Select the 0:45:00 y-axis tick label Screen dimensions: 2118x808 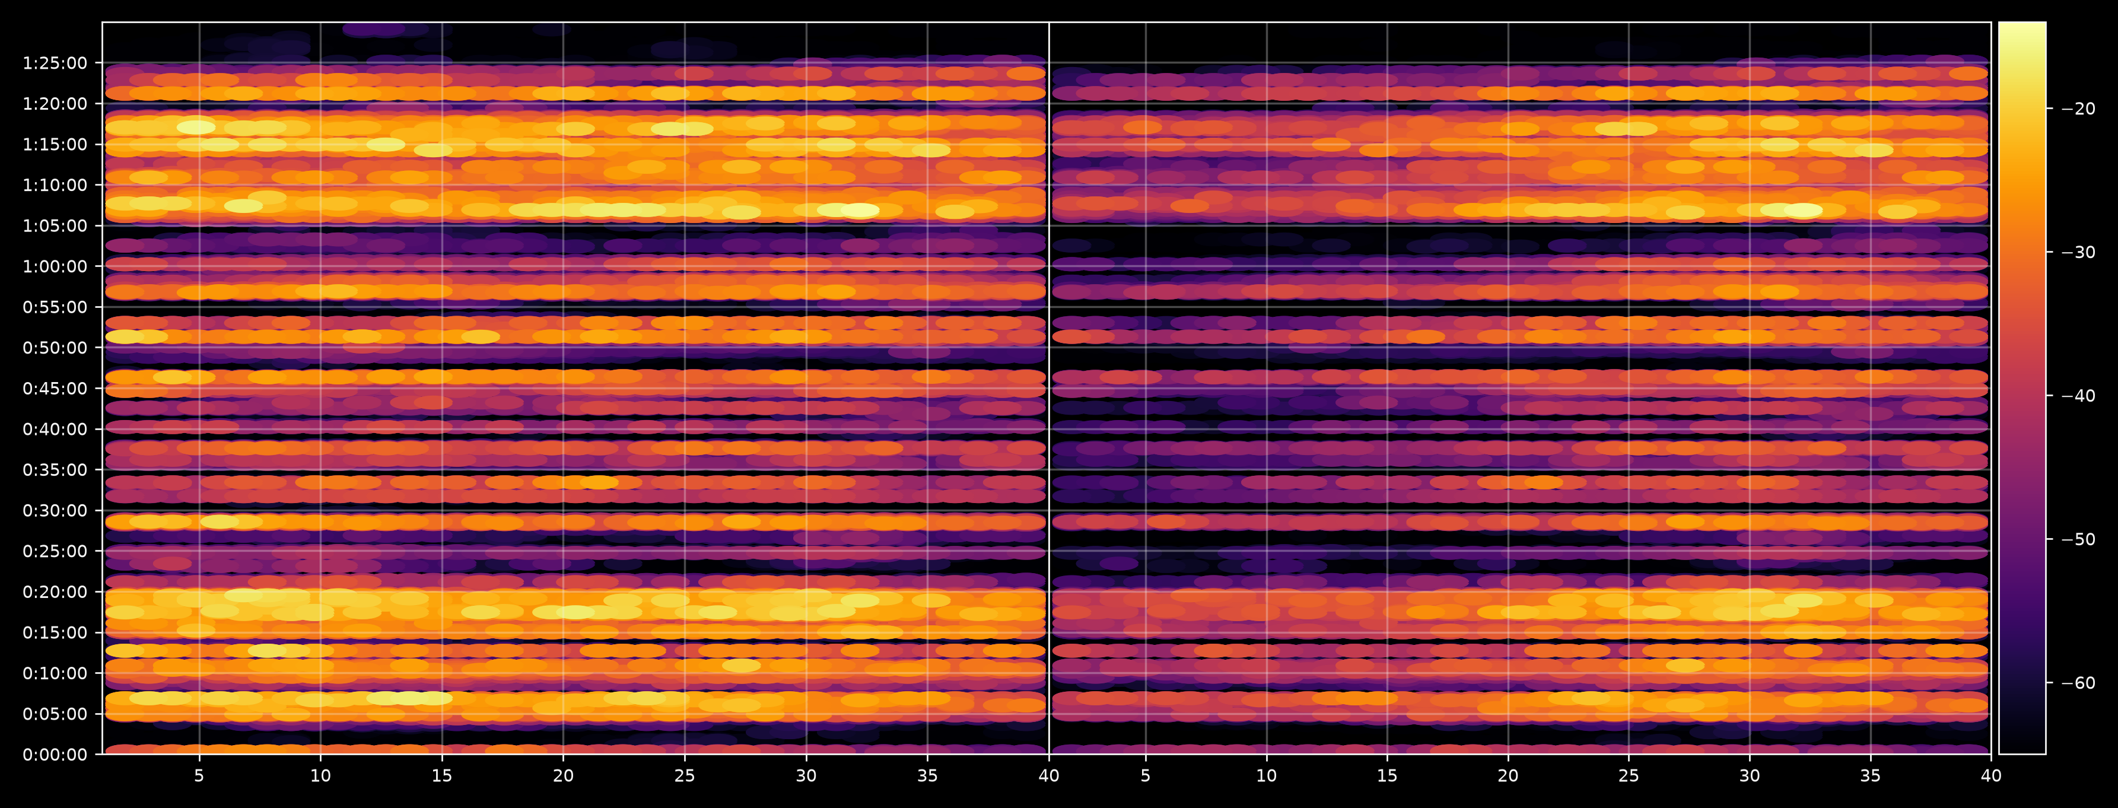click(x=54, y=389)
